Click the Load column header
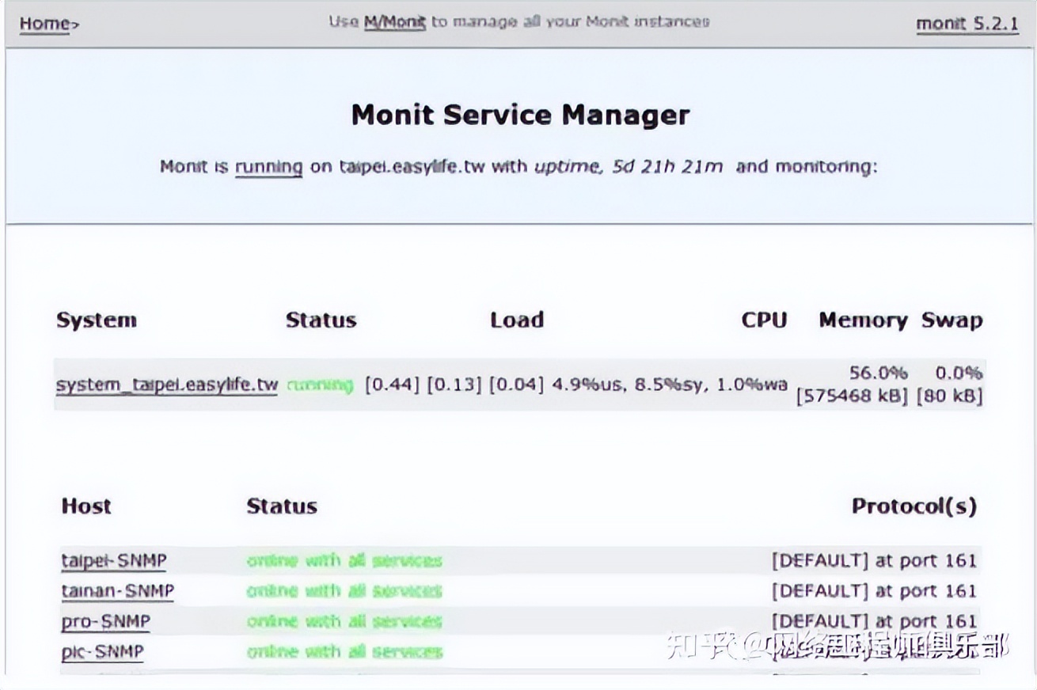Screen dimensions: 1037x690 coord(516,320)
